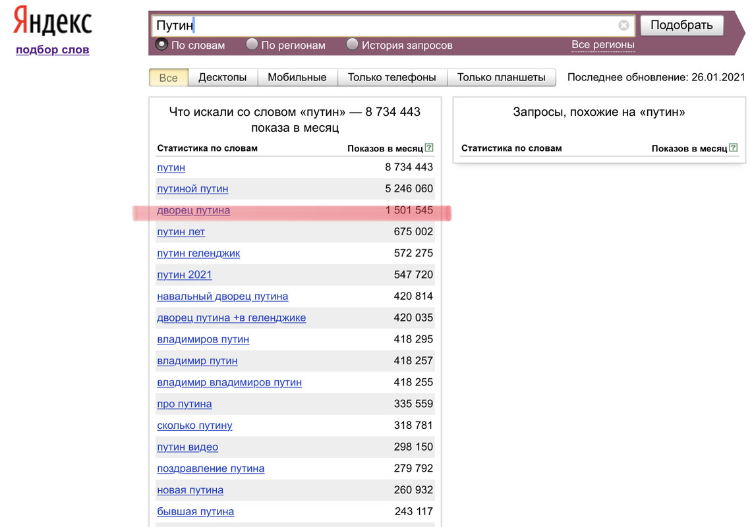Open the 'про путина' query link

(185, 404)
